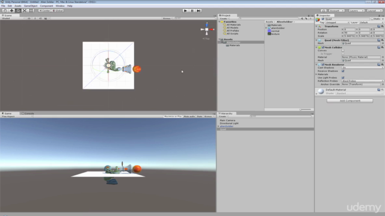This screenshot has width=385, height=216.
Task: Open Mesh Filter component gear menu
Action: coord(383,40)
